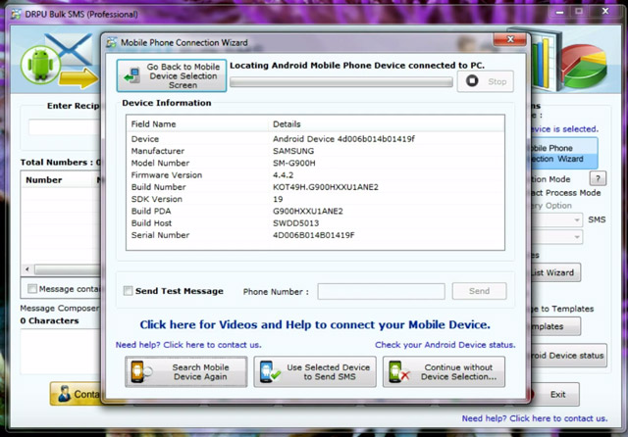Select the Manufacturer row showing SAMSUNG
The image size is (628, 437).
(x=315, y=151)
